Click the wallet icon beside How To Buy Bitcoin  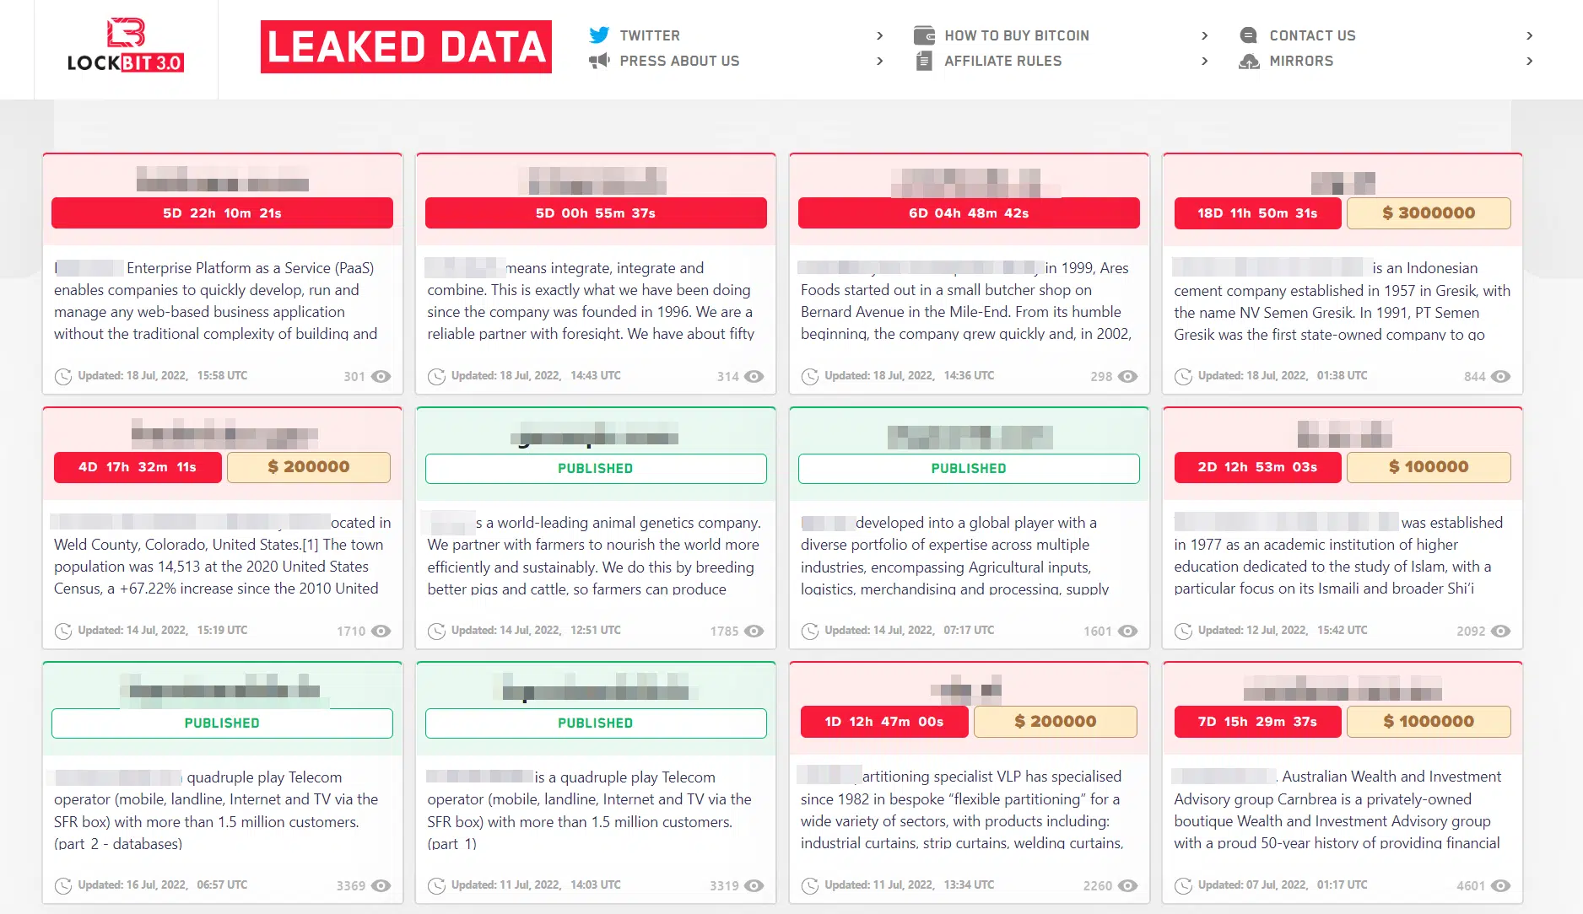pyautogui.click(x=924, y=35)
